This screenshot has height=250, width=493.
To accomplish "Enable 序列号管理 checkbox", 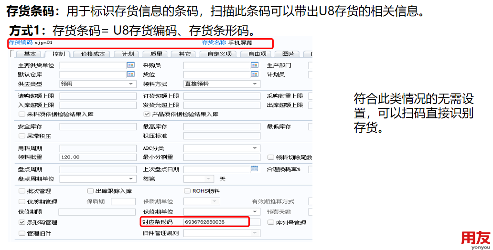I will pyautogui.click(x=270, y=222).
